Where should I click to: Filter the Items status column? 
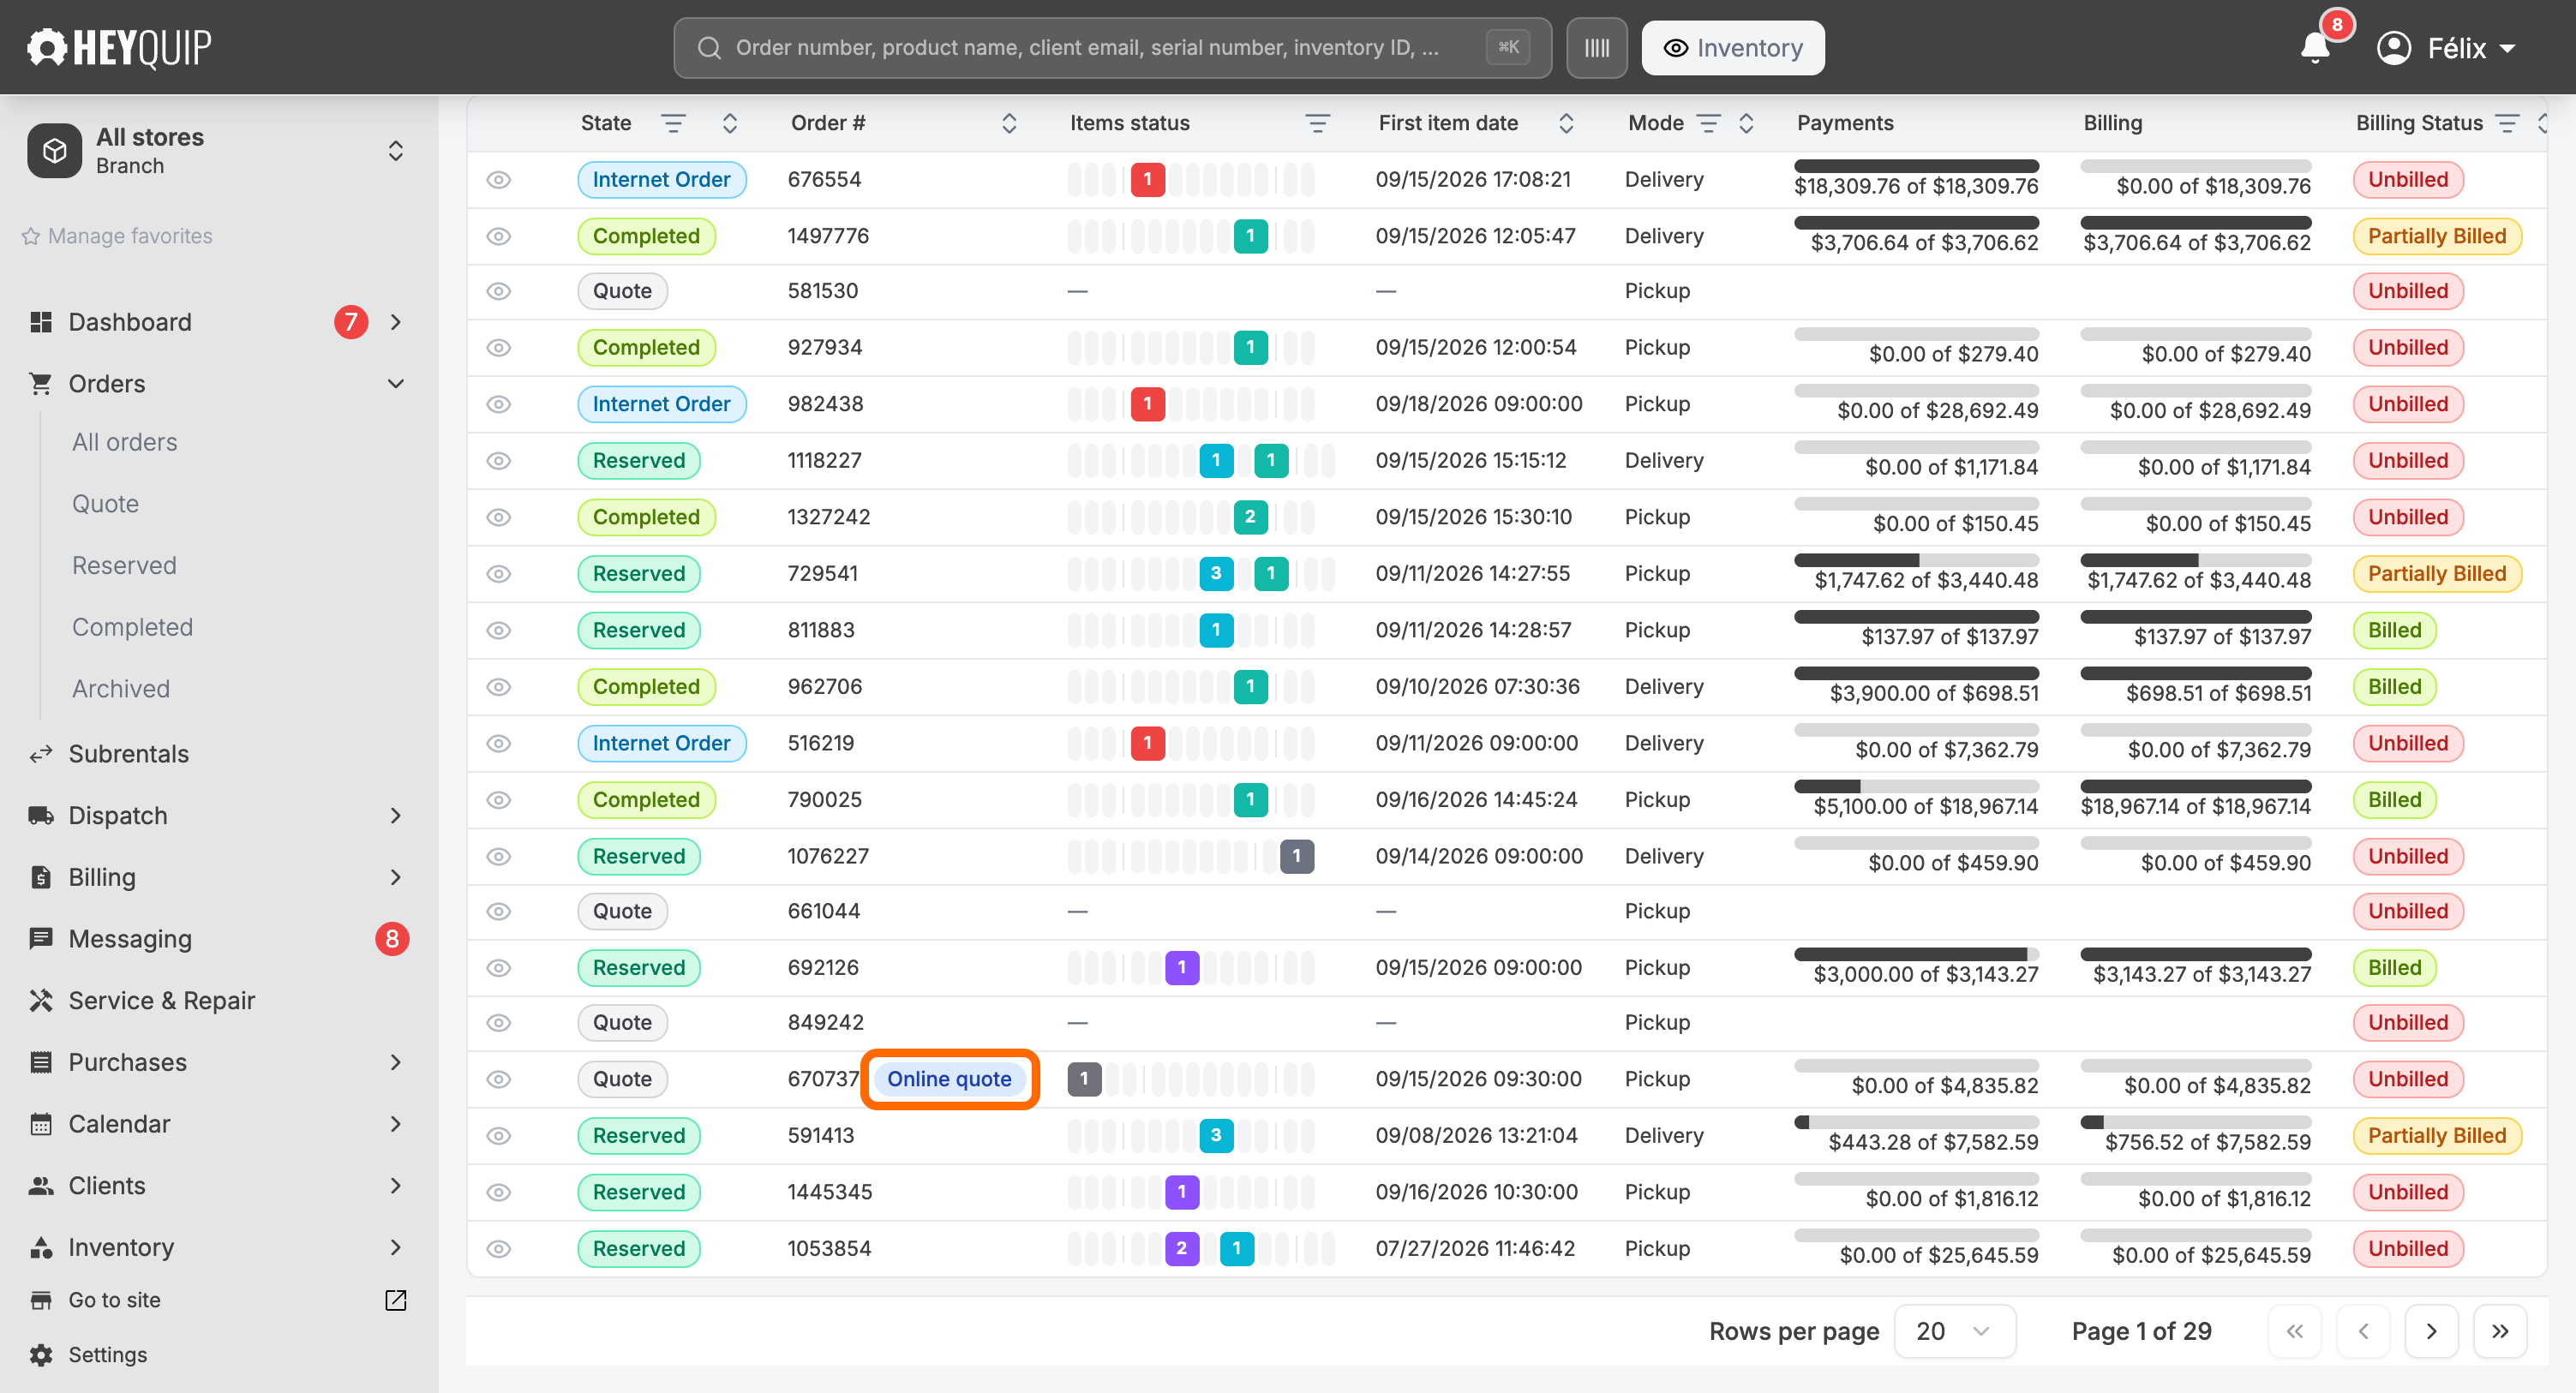pyautogui.click(x=1317, y=123)
